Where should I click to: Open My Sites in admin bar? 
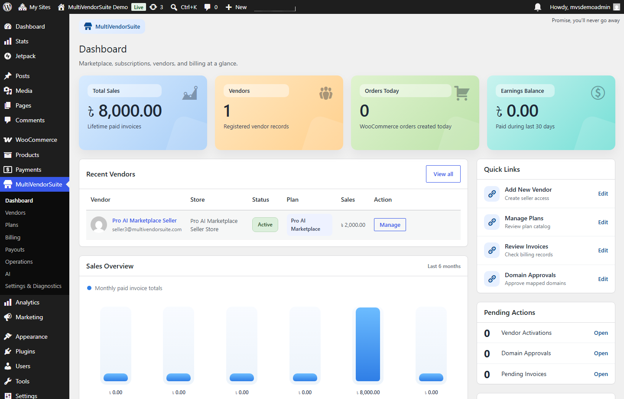pos(34,7)
